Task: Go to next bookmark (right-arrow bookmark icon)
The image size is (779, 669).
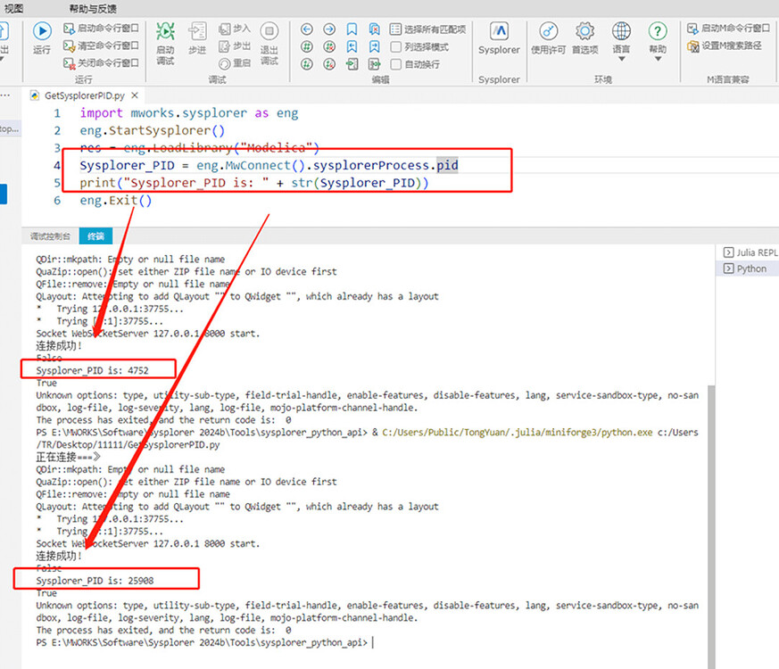Action: [x=375, y=46]
